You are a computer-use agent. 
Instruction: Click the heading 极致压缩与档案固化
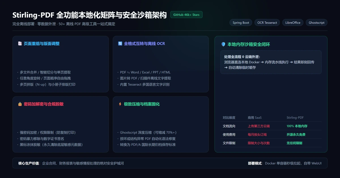click(142, 104)
